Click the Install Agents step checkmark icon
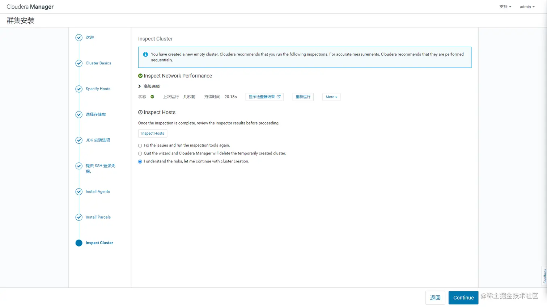 [79, 192]
